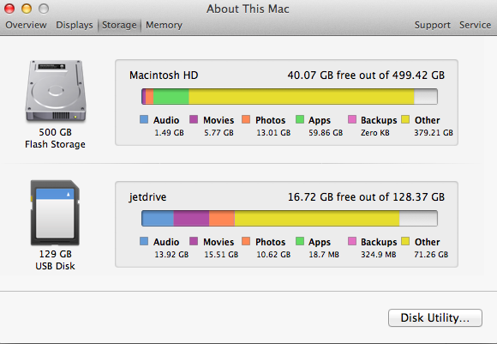This screenshot has width=497, height=344.
Task: Click the purple Movies swatch for jetdrive
Action: tap(194, 241)
